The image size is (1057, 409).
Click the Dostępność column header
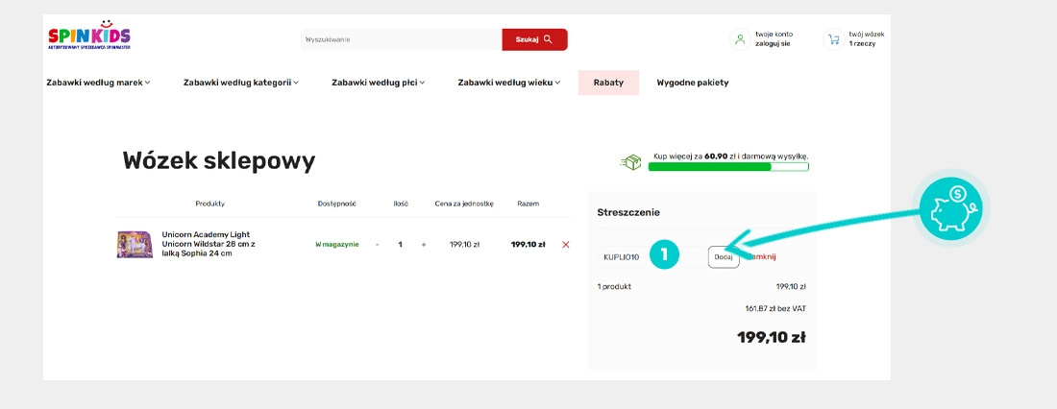337,204
